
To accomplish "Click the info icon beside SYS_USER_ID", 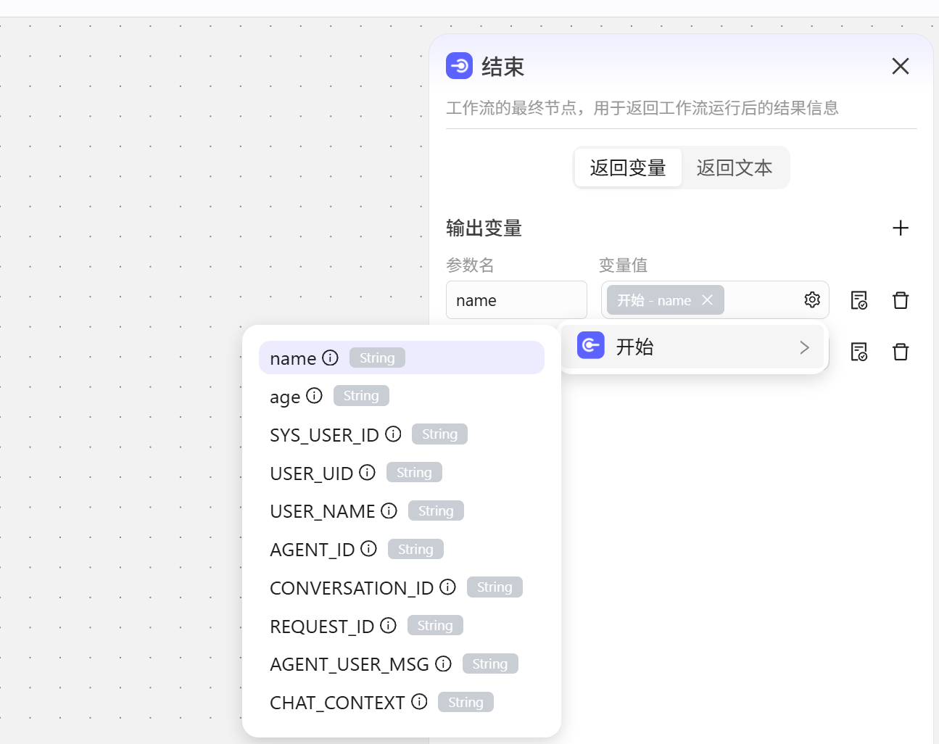I will coord(392,433).
